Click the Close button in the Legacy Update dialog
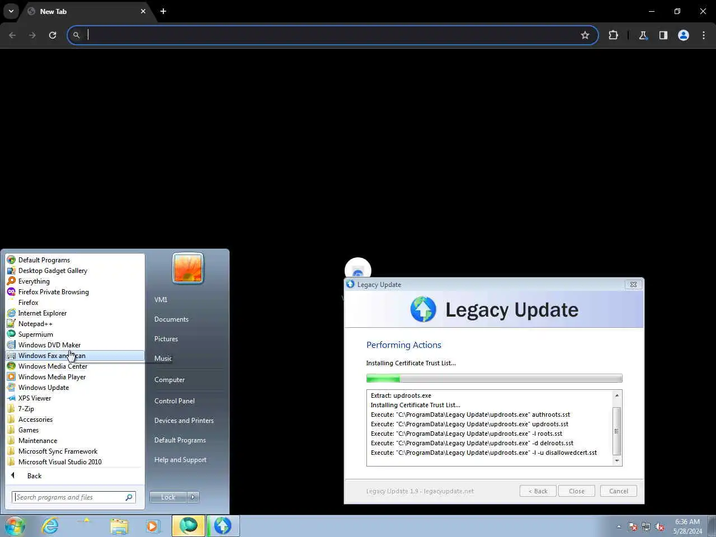This screenshot has width=716, height=537. tap(577, 491)
